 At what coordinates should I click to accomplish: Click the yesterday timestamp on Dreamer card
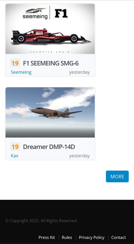[x=79, y=156]
